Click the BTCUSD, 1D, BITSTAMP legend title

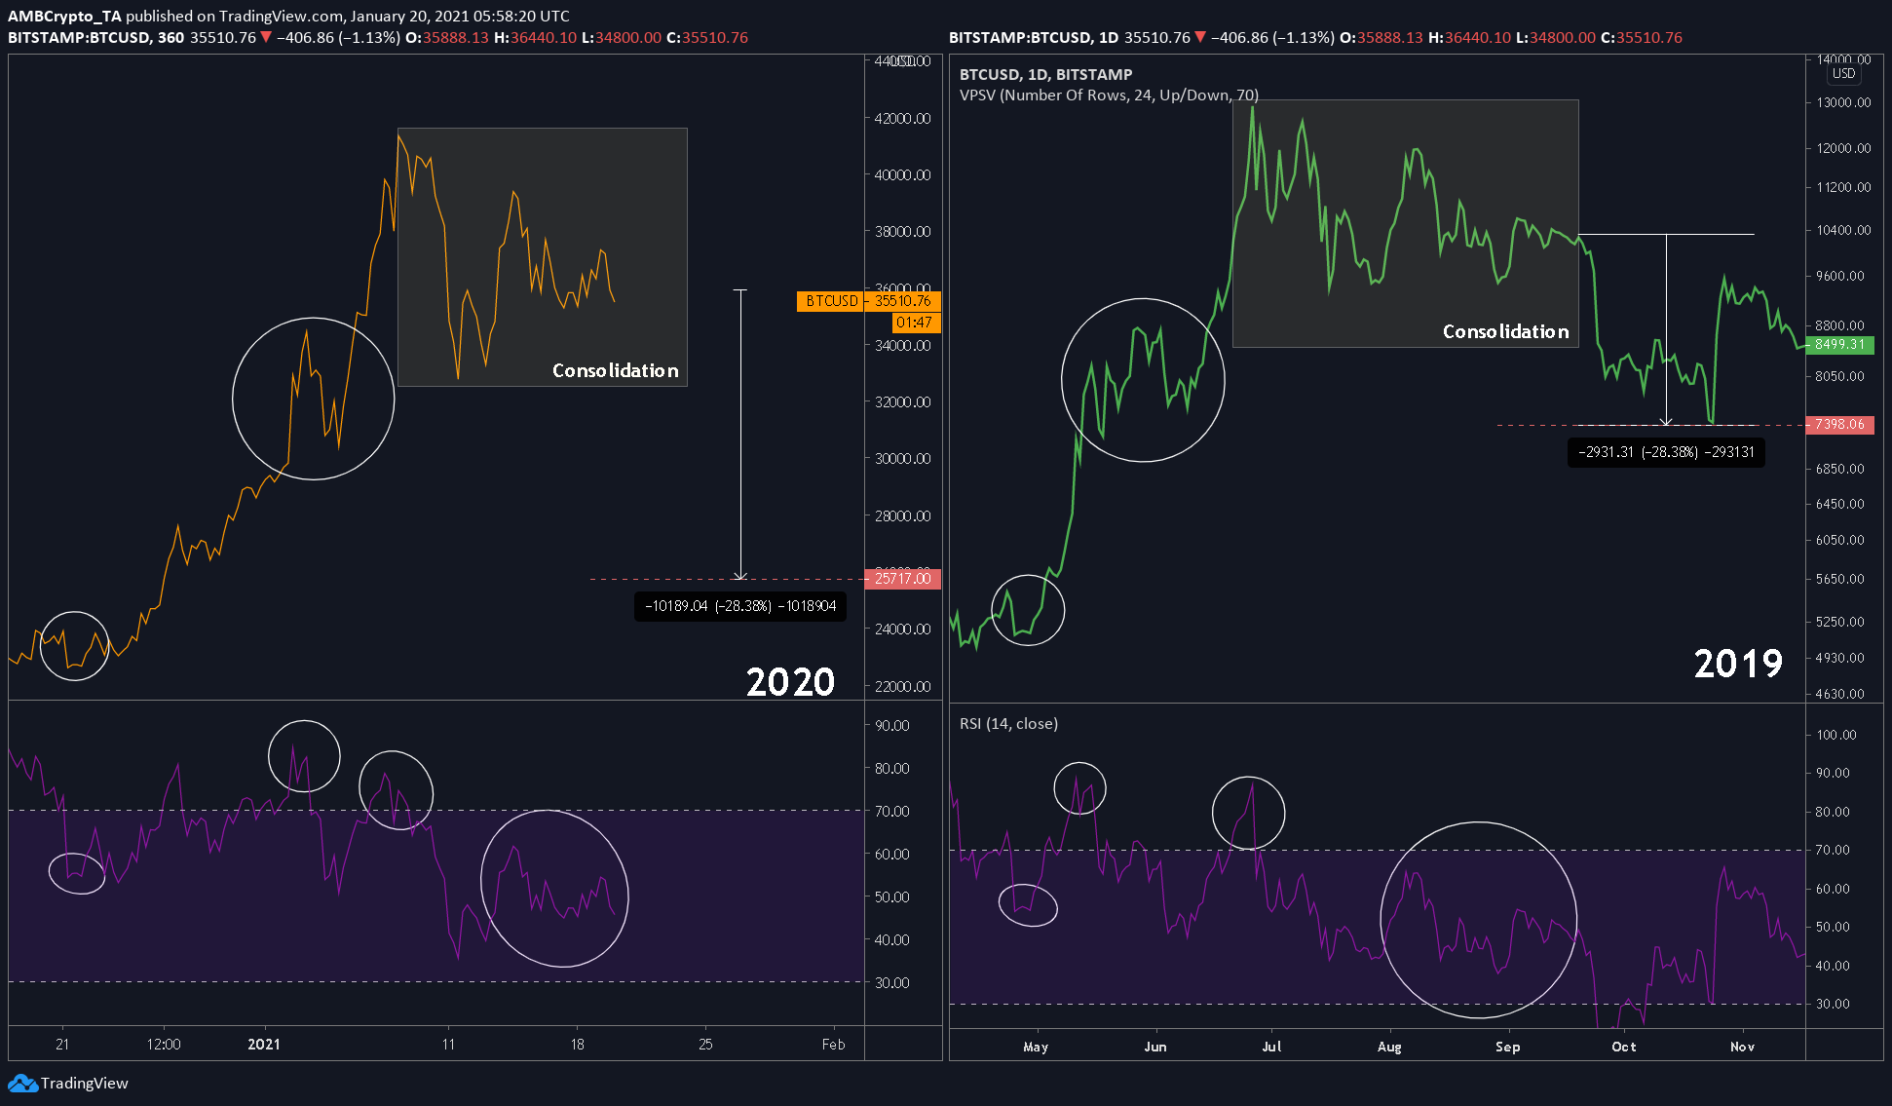point(1046,74)
